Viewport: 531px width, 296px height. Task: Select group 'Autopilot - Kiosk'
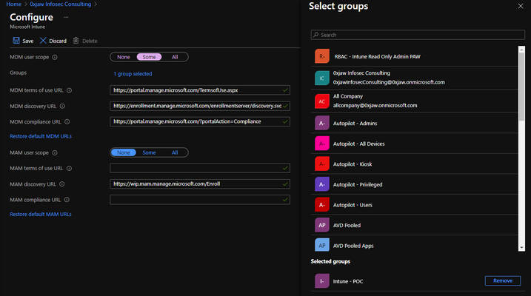point(415,164)
